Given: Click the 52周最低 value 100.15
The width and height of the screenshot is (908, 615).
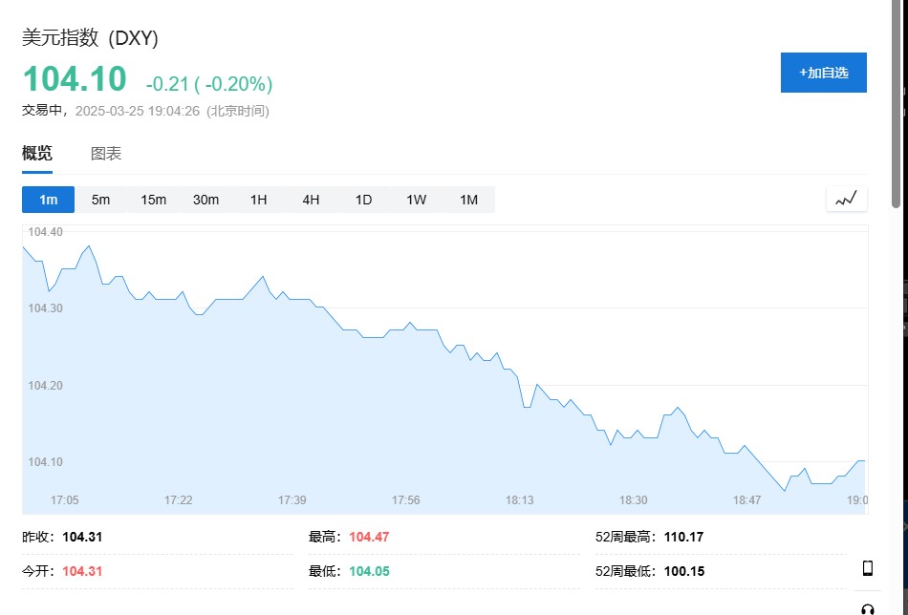Looking at the screenshot, I should point(684,571).
